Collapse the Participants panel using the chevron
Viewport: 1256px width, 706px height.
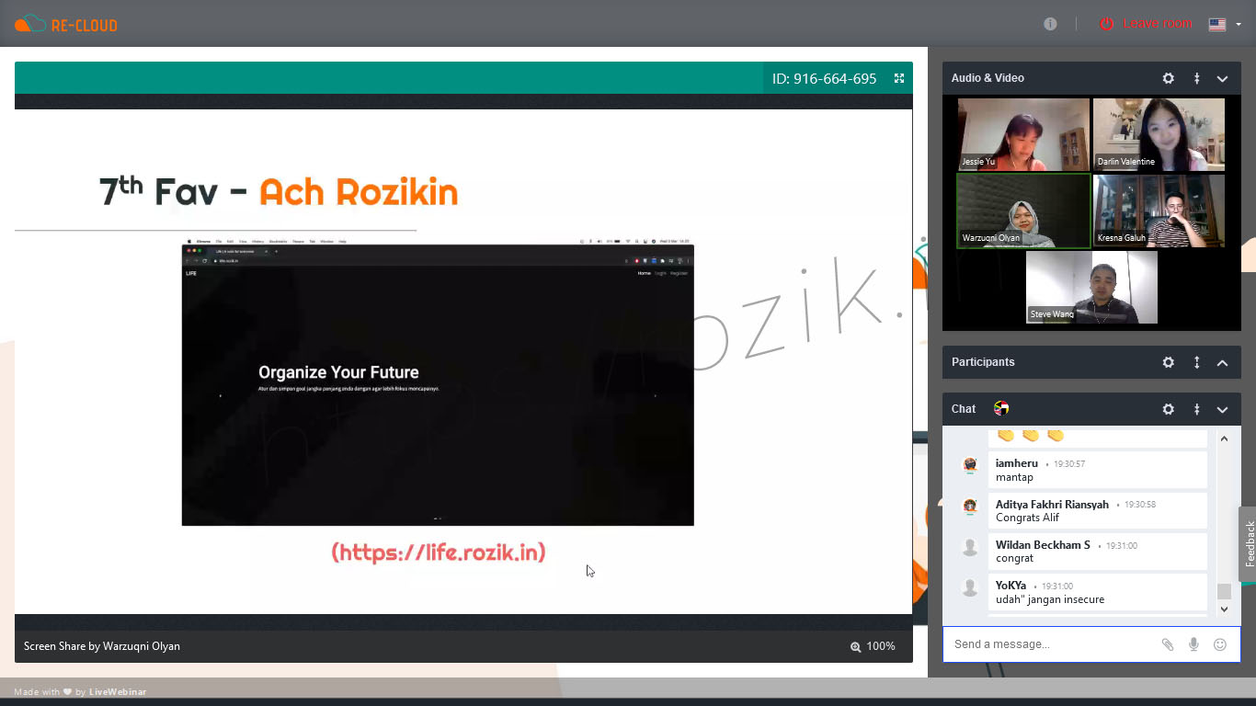pos(1222,362)
